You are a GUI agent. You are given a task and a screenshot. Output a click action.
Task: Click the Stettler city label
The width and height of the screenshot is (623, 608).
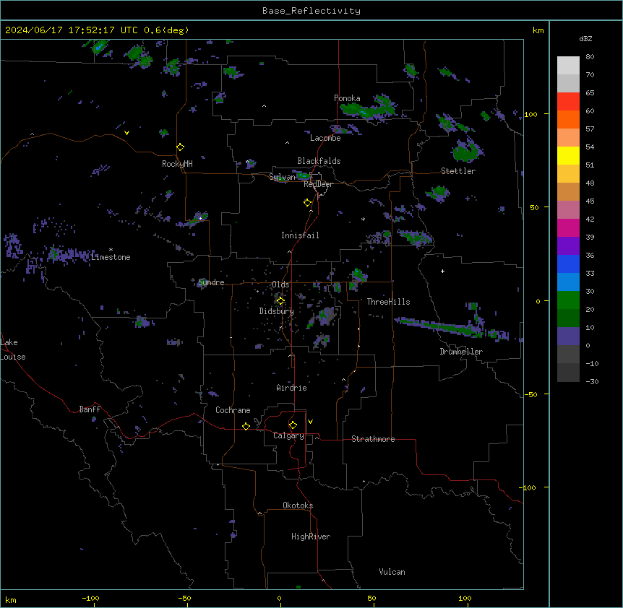pos(458,171)
